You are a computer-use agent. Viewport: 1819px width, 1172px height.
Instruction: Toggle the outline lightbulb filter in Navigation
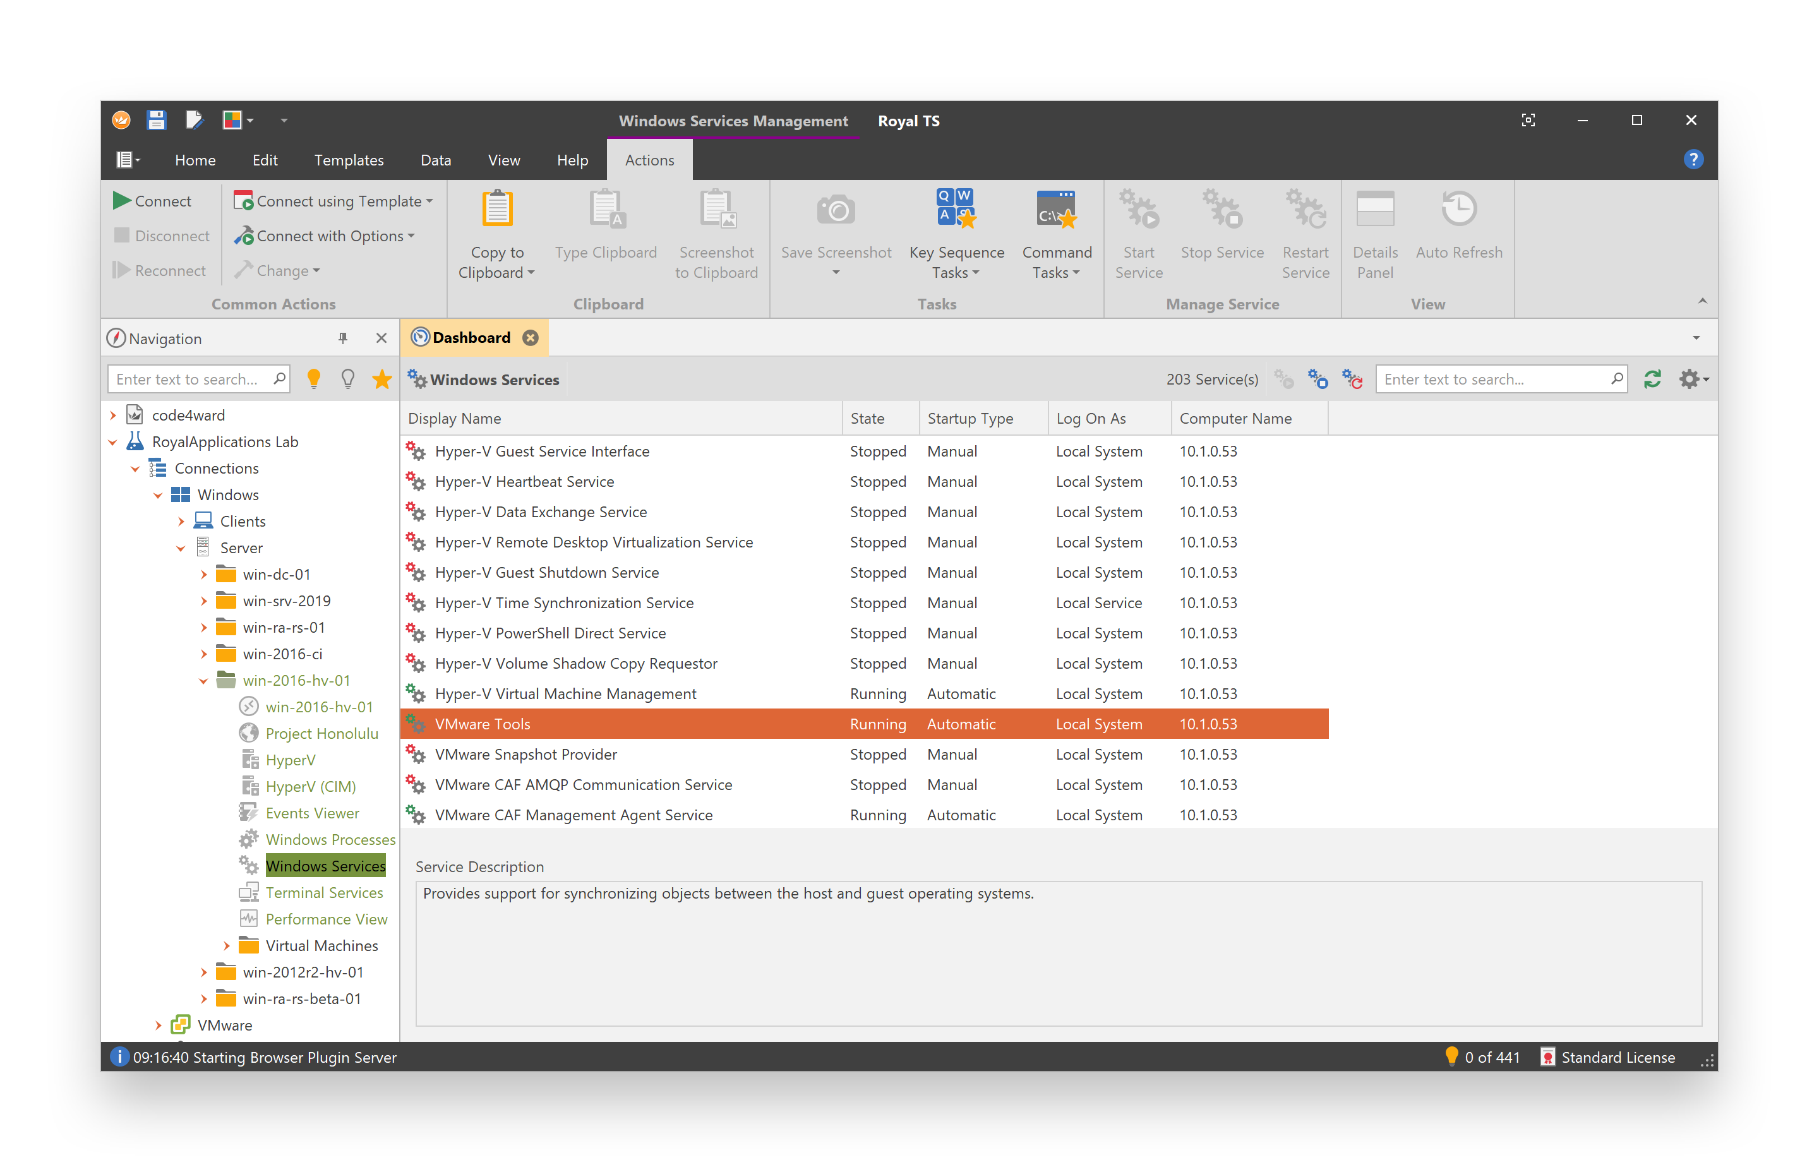[x=348, y=379]
